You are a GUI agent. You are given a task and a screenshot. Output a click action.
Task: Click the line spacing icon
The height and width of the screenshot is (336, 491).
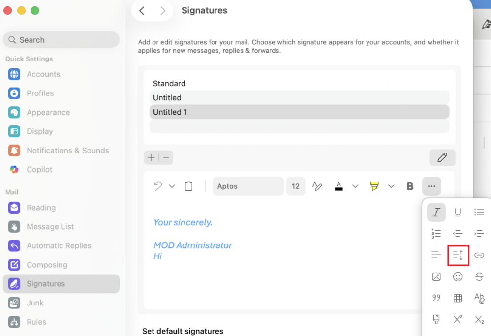tap(458, 255)
